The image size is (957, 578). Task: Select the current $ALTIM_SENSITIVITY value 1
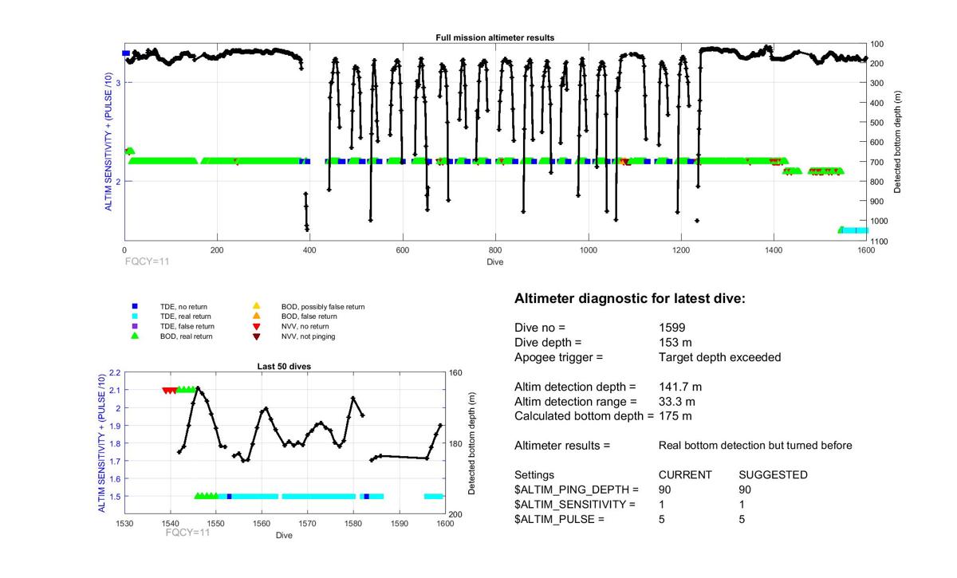[x=663, y=505]
